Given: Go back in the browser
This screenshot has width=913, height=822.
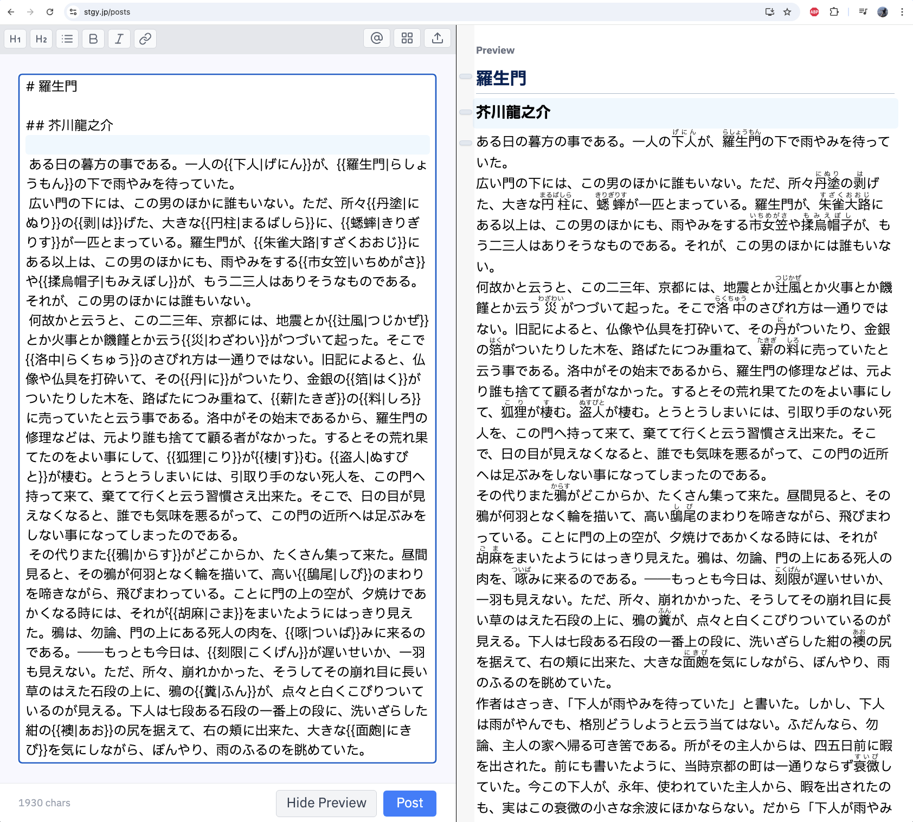Looking at the screenshot, I should point(11,12).
